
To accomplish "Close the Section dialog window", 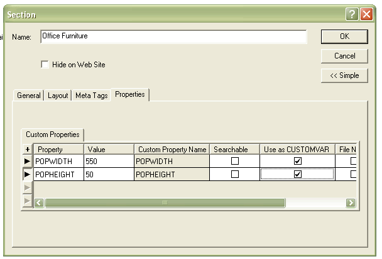I will pos(366,14).
